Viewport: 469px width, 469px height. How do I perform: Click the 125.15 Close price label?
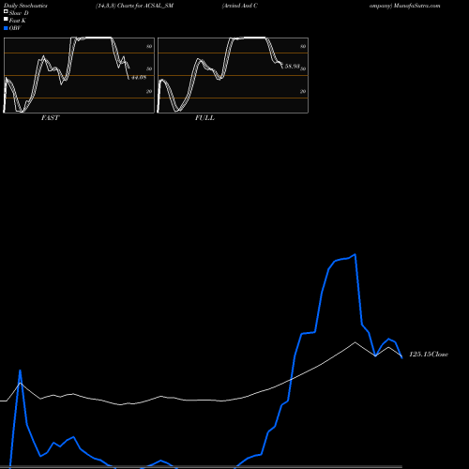tap(429, 354)
